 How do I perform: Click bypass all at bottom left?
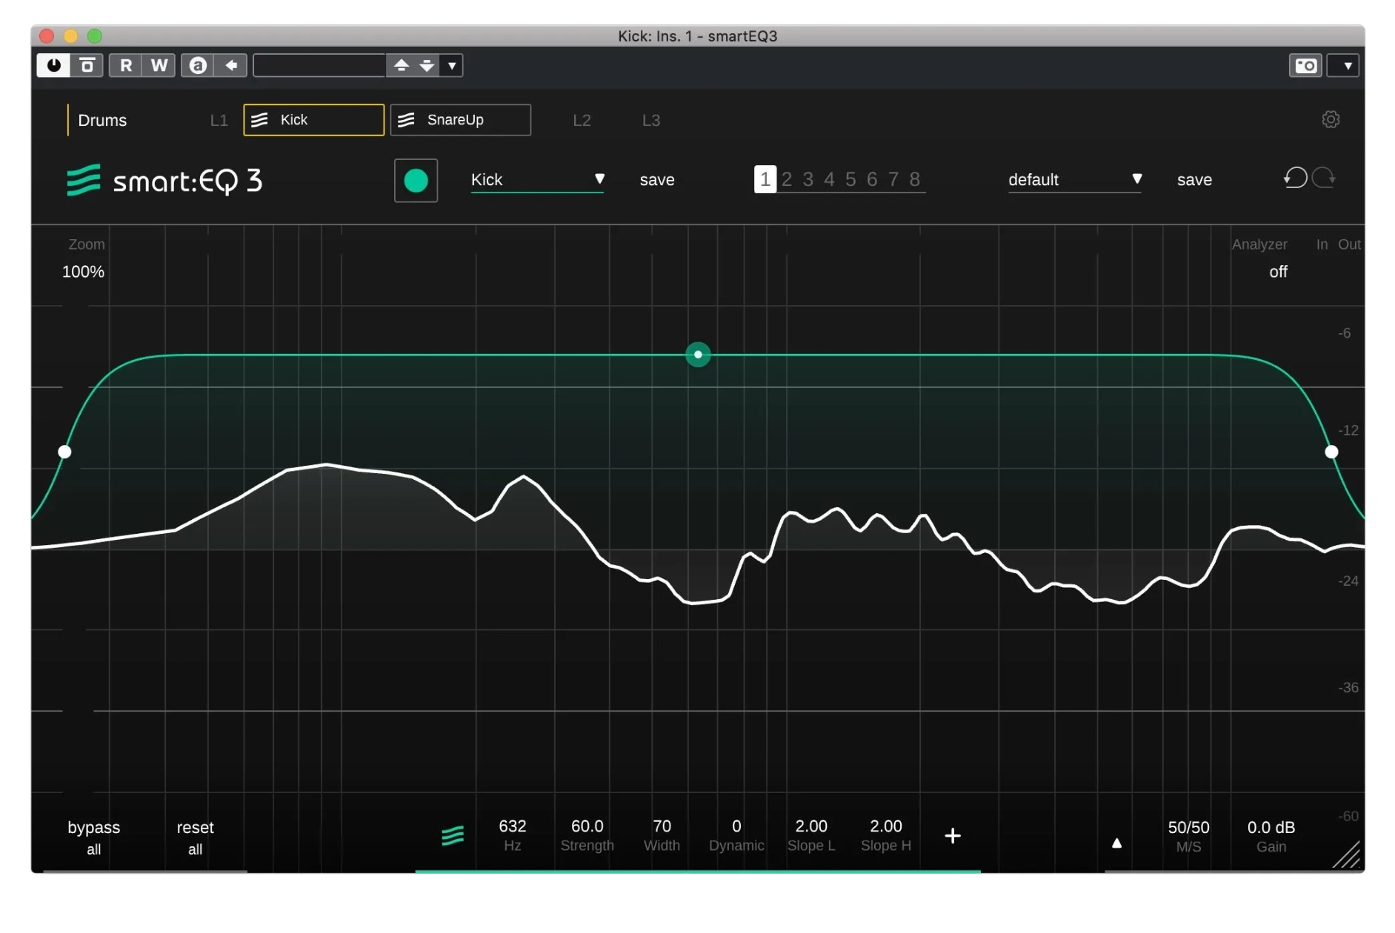93,837
